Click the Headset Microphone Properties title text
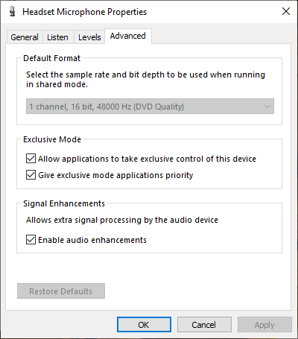This screenshot has height=339, width=298. point(84,12)
